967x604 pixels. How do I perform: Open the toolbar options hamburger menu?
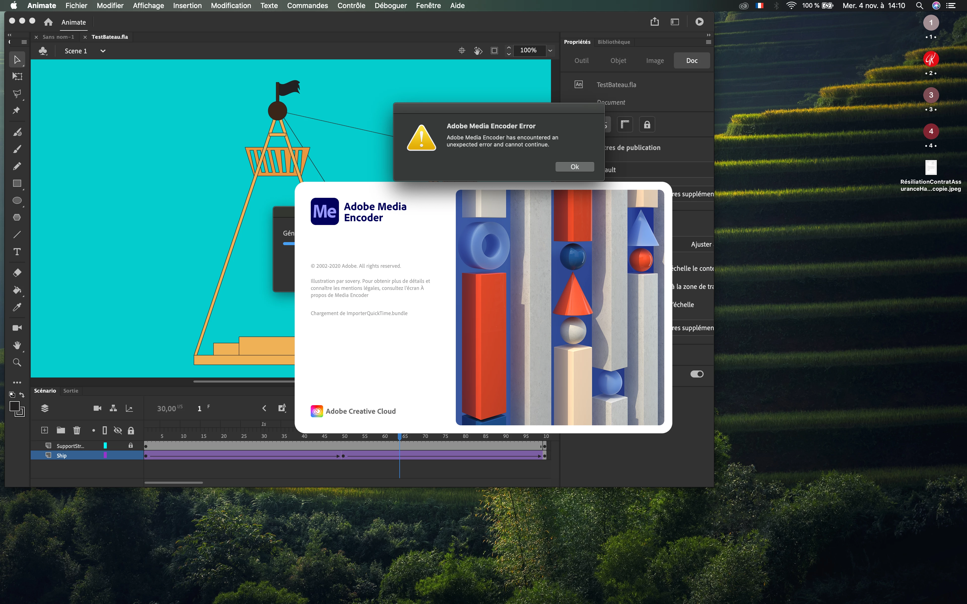(x=24, y=42)
